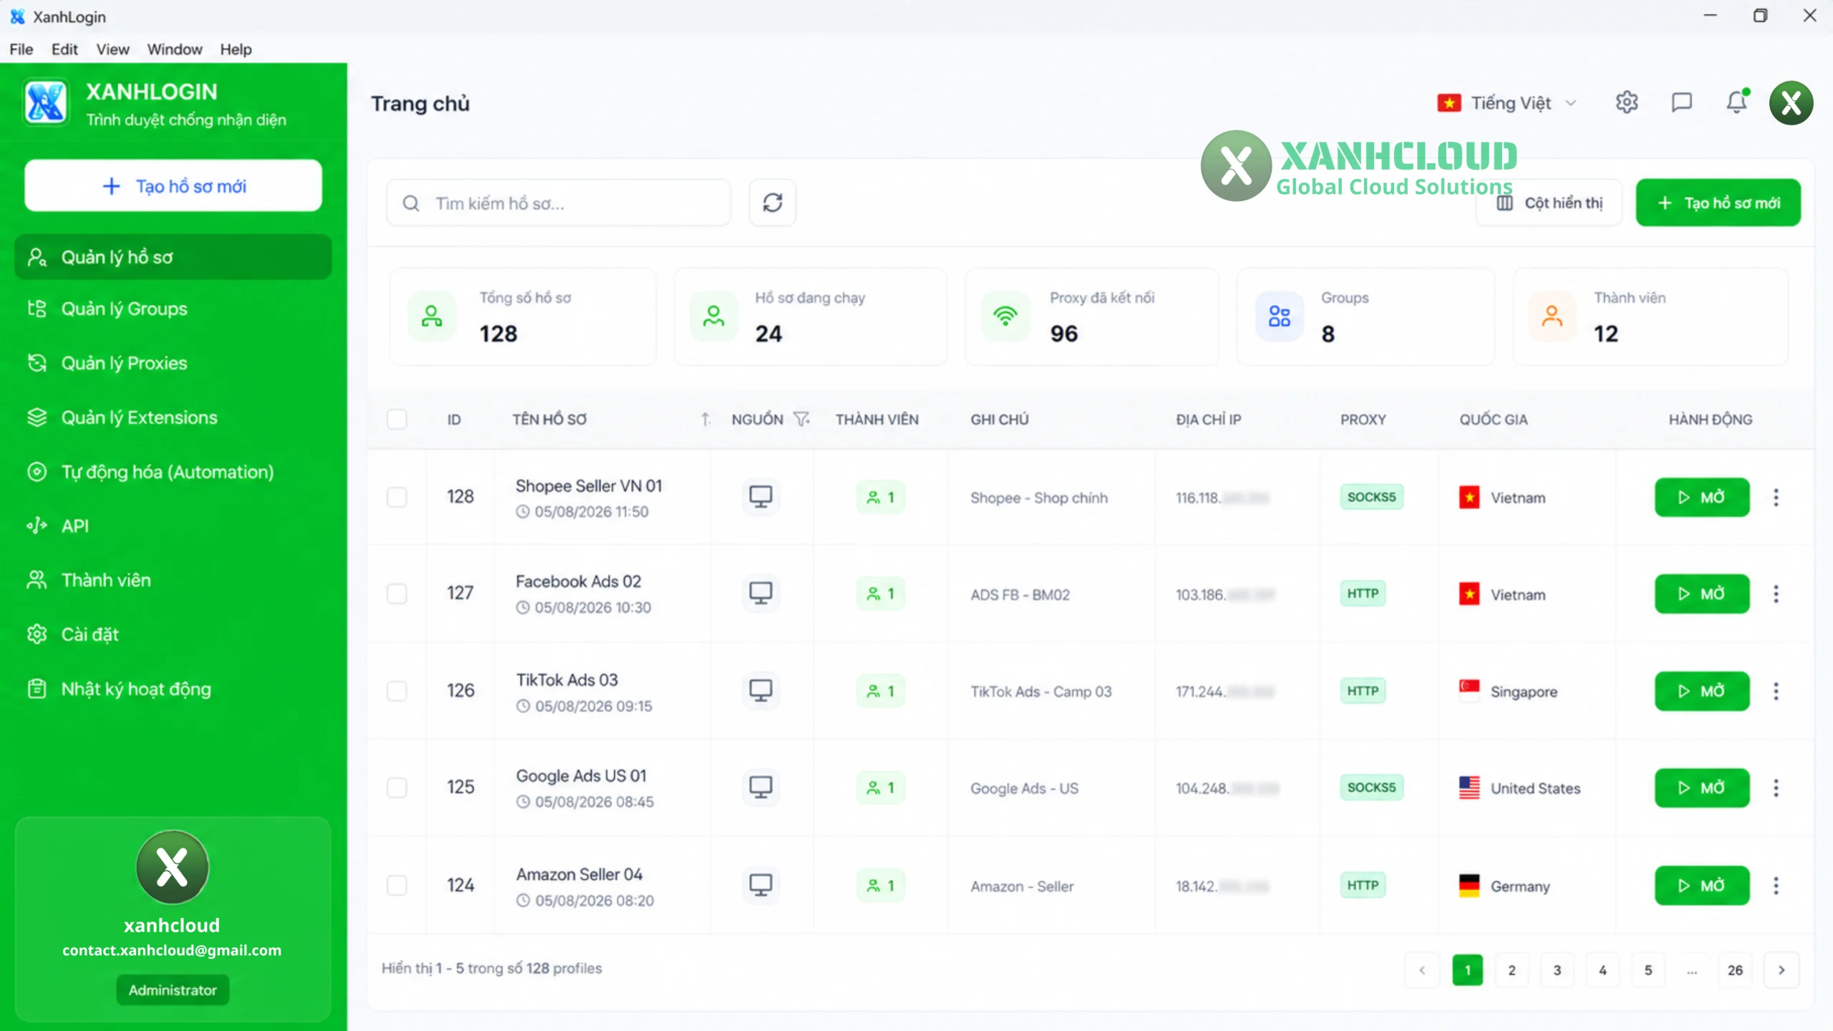Check the box for profile 126
Viewport: 1833px width, 1031px height.
click(397, 691)
